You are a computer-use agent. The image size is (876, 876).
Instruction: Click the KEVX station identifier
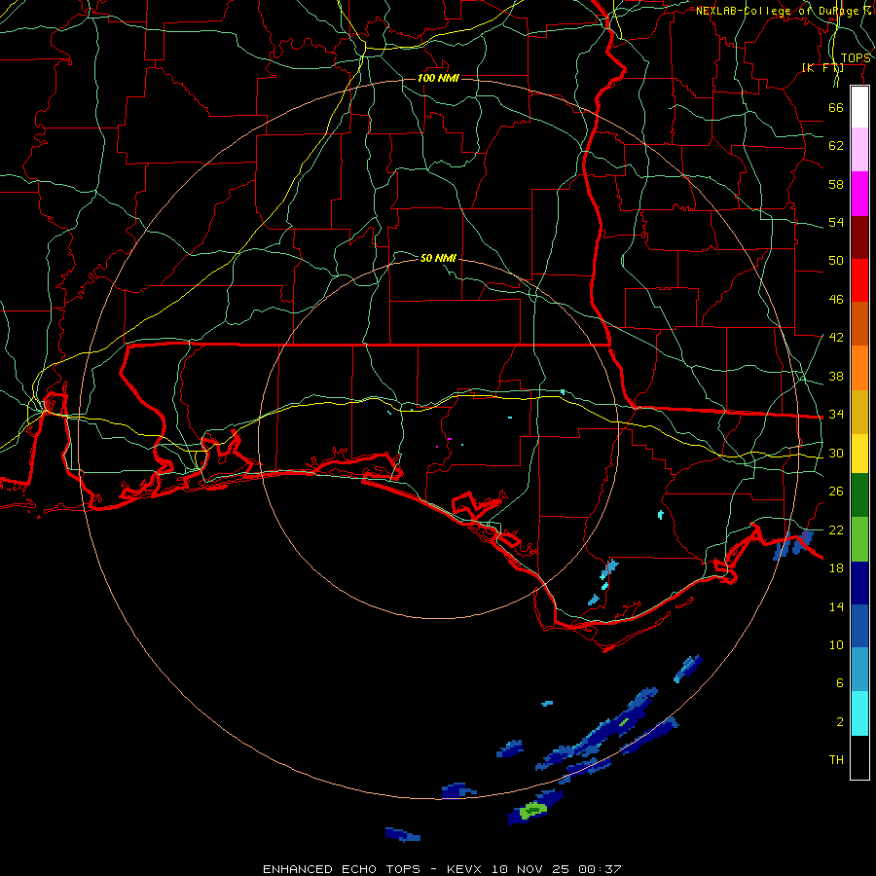pyautogui.click(x=463, y=869)
